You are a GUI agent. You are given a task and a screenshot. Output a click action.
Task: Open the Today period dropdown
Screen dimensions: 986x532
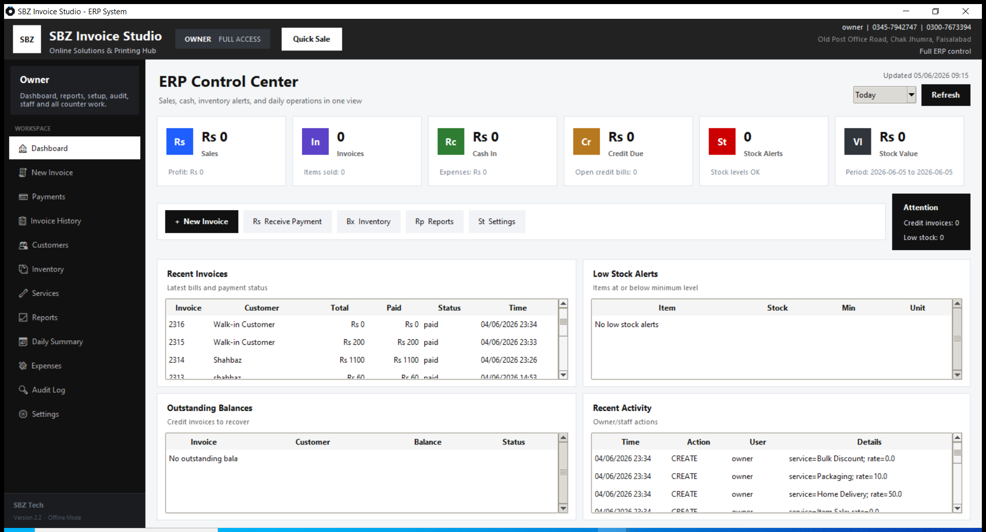pyautogui.click(x=885, y=95)
